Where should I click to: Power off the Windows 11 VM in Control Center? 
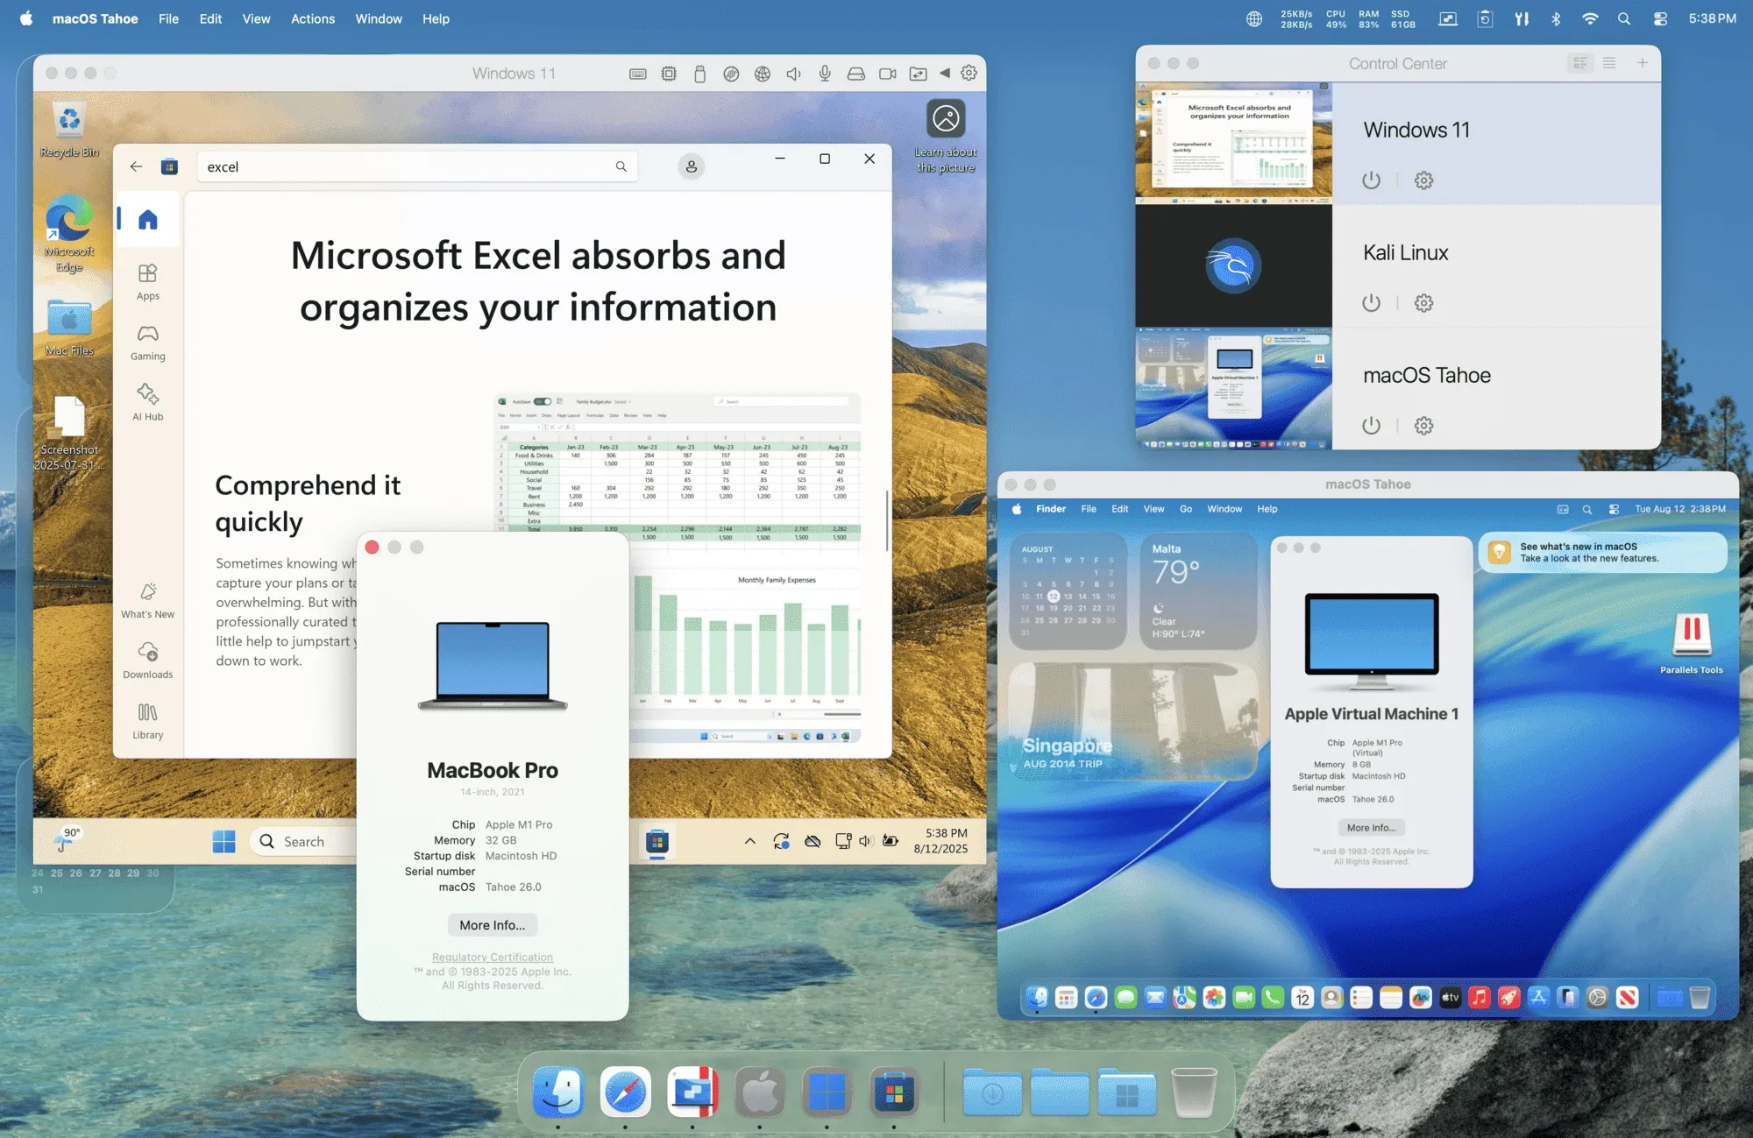coord(1371,180)
